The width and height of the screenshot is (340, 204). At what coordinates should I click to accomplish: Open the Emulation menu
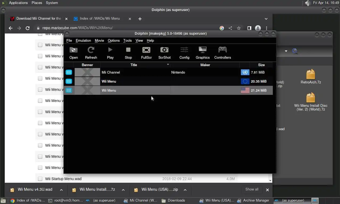coord(83,40)
